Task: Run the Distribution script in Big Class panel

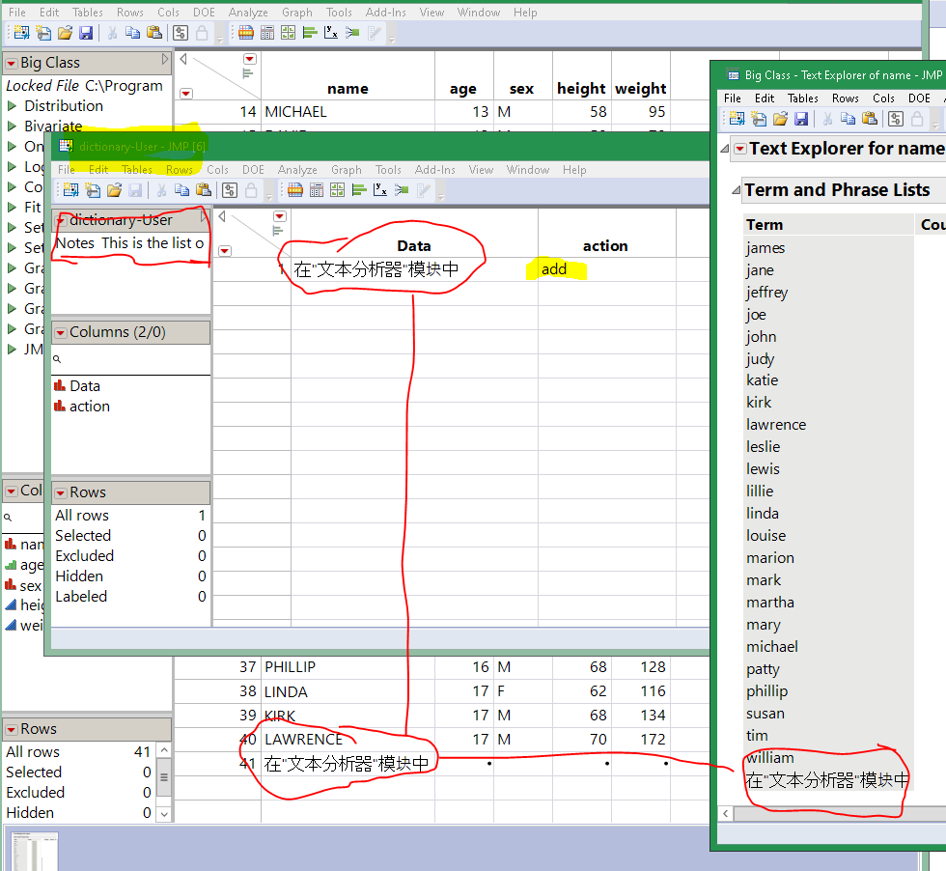Action: (13, 106)
